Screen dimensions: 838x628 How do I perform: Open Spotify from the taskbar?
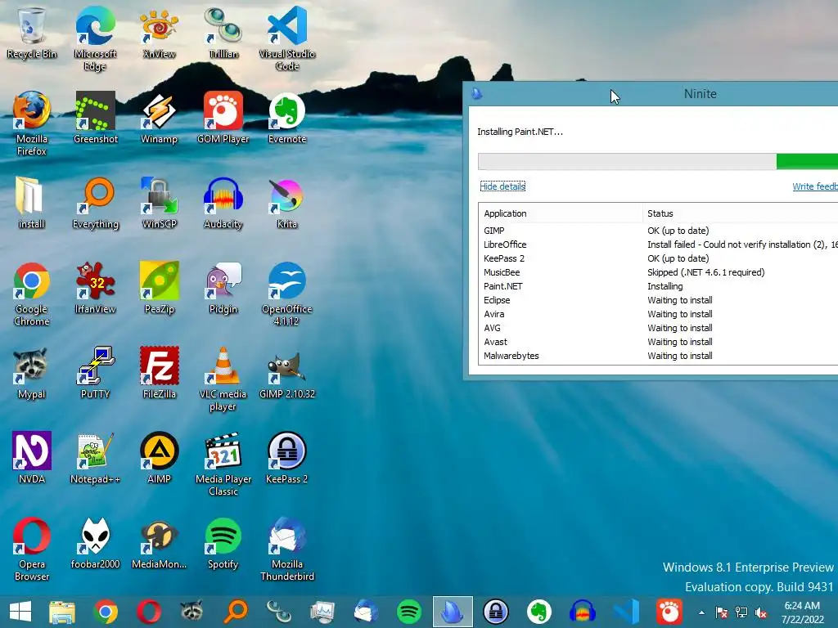point(409,612)
